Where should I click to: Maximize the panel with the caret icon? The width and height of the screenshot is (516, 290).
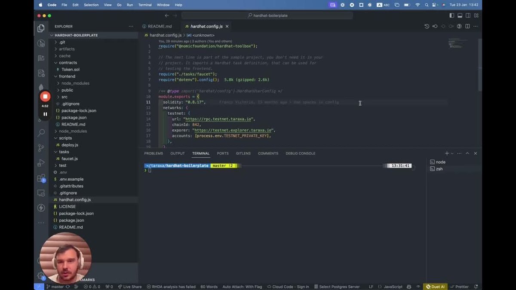coord(468,153)
